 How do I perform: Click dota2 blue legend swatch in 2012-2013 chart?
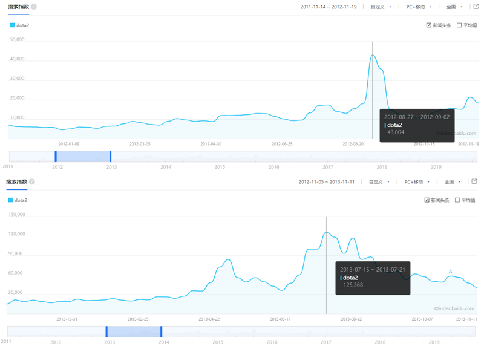click(10, 200)
